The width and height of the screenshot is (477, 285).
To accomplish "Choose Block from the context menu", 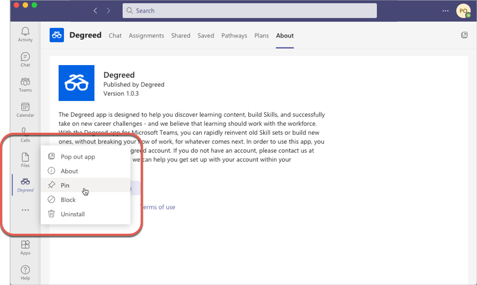I will click(85, 200).
